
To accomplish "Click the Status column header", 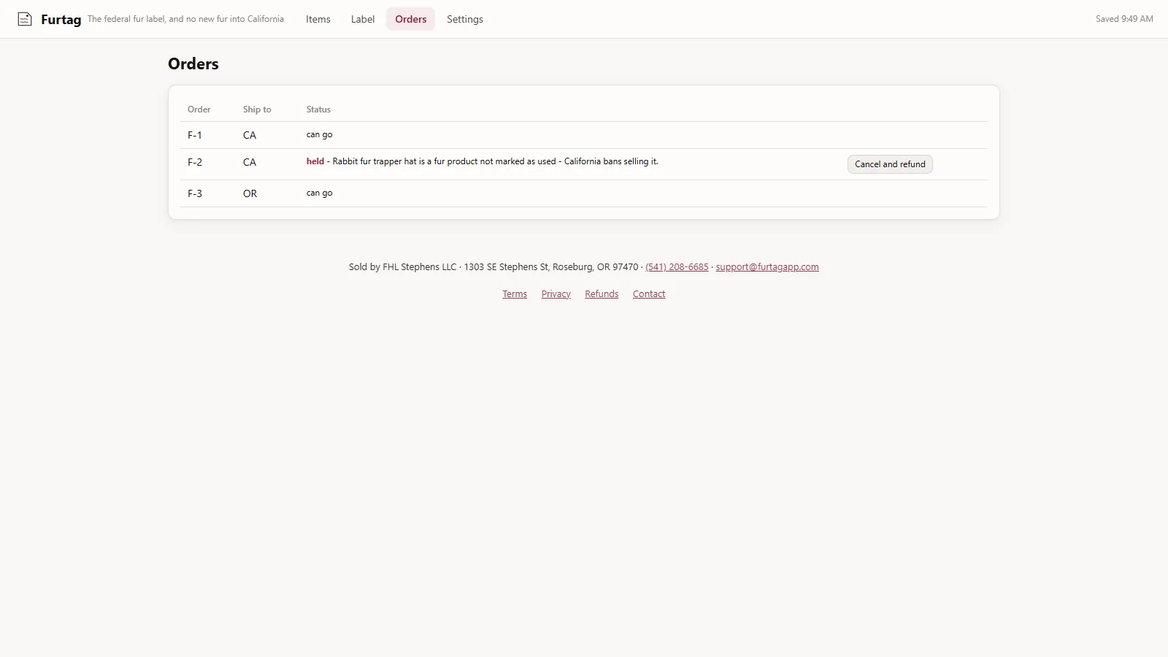I will pyautogui.click(x=318, y=109).
